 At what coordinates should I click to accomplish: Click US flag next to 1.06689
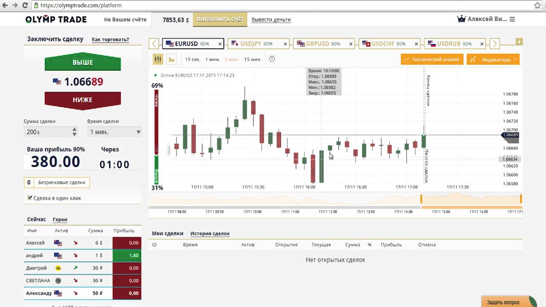pos(57,81)
